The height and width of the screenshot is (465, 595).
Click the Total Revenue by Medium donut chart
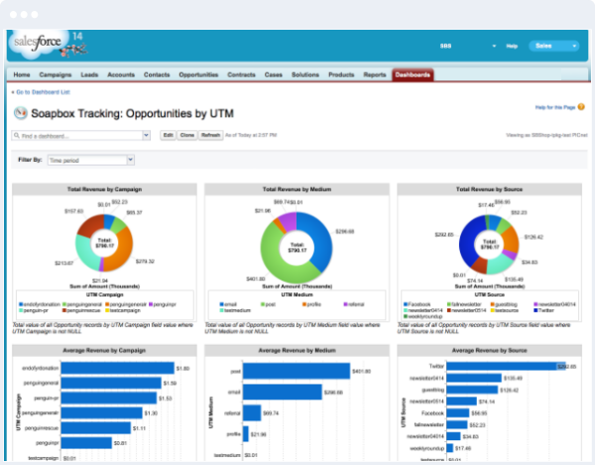[297, 248]
